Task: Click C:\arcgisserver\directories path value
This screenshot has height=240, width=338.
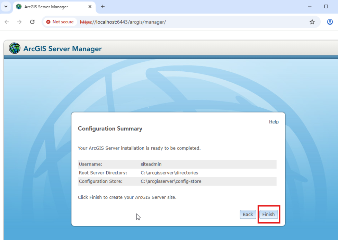Action: pyautogui.click(x=169, y=173)
